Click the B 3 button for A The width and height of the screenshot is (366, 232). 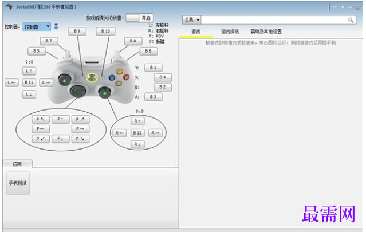pos(153,97)
